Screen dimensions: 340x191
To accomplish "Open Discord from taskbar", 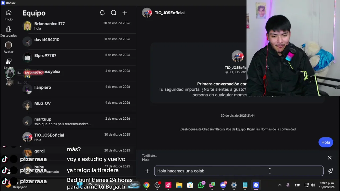I will click(x=223, y=185).
